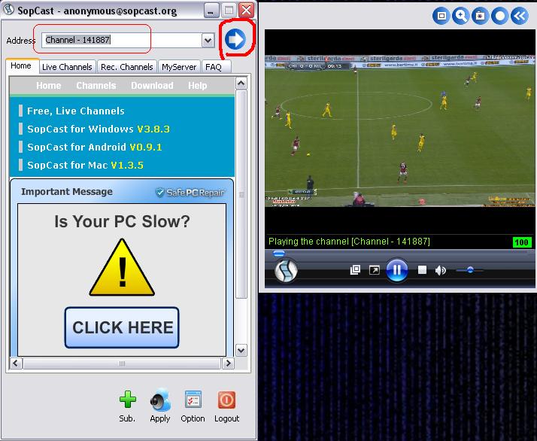Click the vertical scrollbar up arrow
Viewport: 537px width, 441px height.
pos(241,84)
